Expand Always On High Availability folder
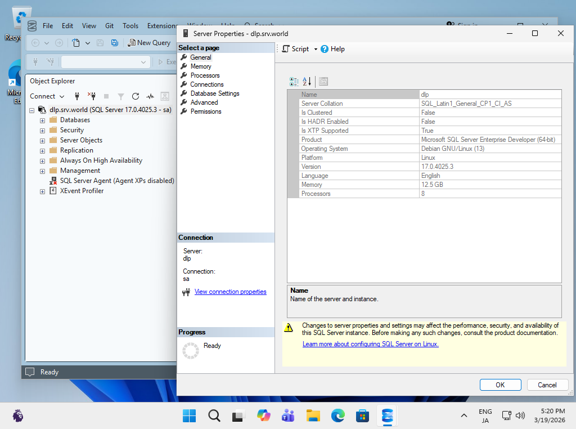576x429 pixels. pos(43,160)
